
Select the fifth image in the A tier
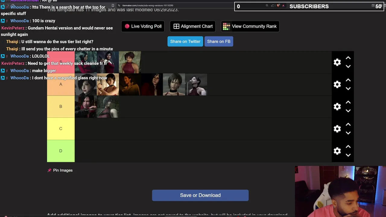click(x=174, y=84)
